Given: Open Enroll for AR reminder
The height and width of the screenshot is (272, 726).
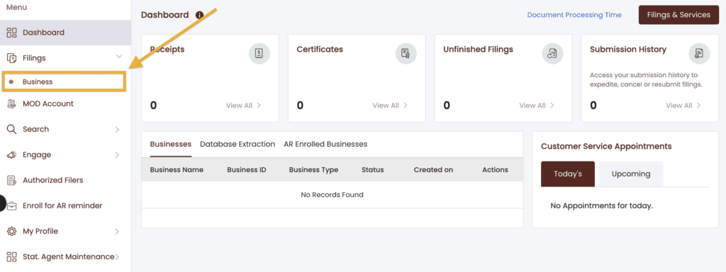Looking at the screenshot, I should [62, 205].
